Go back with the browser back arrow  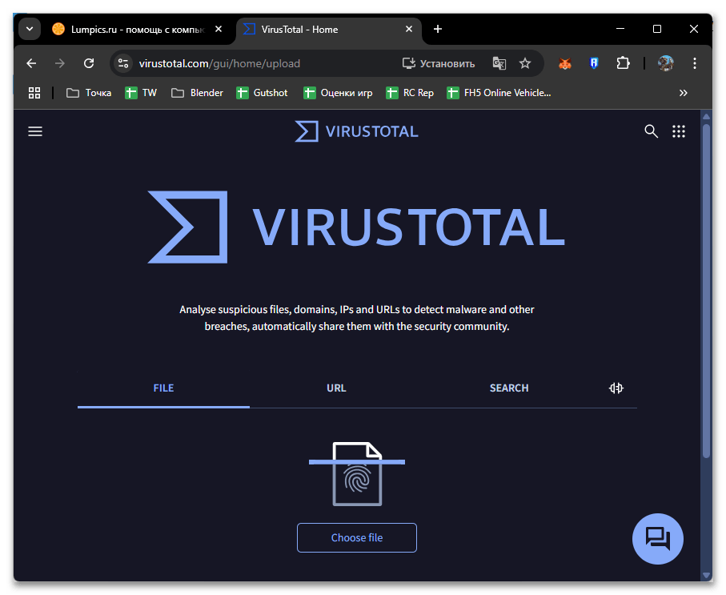31,63
